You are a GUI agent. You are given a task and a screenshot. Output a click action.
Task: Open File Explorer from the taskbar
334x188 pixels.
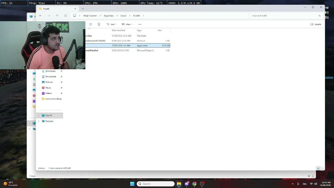pos(179,184)
